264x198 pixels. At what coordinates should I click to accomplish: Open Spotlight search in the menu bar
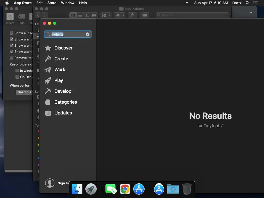click(247, 3)
